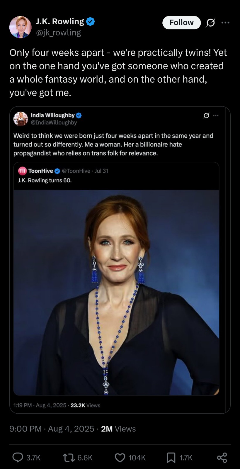The width and height of the screenshot is (240, 469).
Task: Click India Willoughby display name
Action: coord(53,115)
